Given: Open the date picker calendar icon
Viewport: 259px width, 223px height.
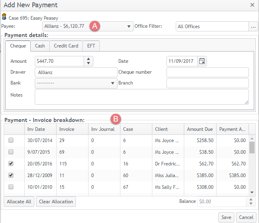Looking at the screenshot, I should (202, 61).
